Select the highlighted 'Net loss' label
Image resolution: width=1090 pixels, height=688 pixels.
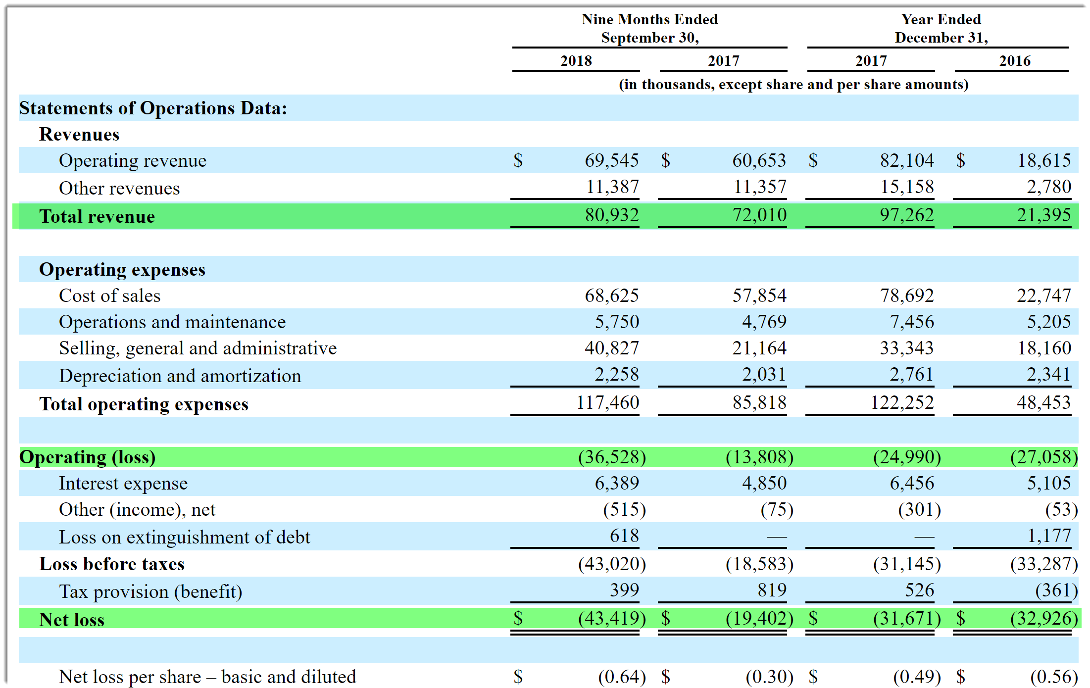tap(72, 620)
